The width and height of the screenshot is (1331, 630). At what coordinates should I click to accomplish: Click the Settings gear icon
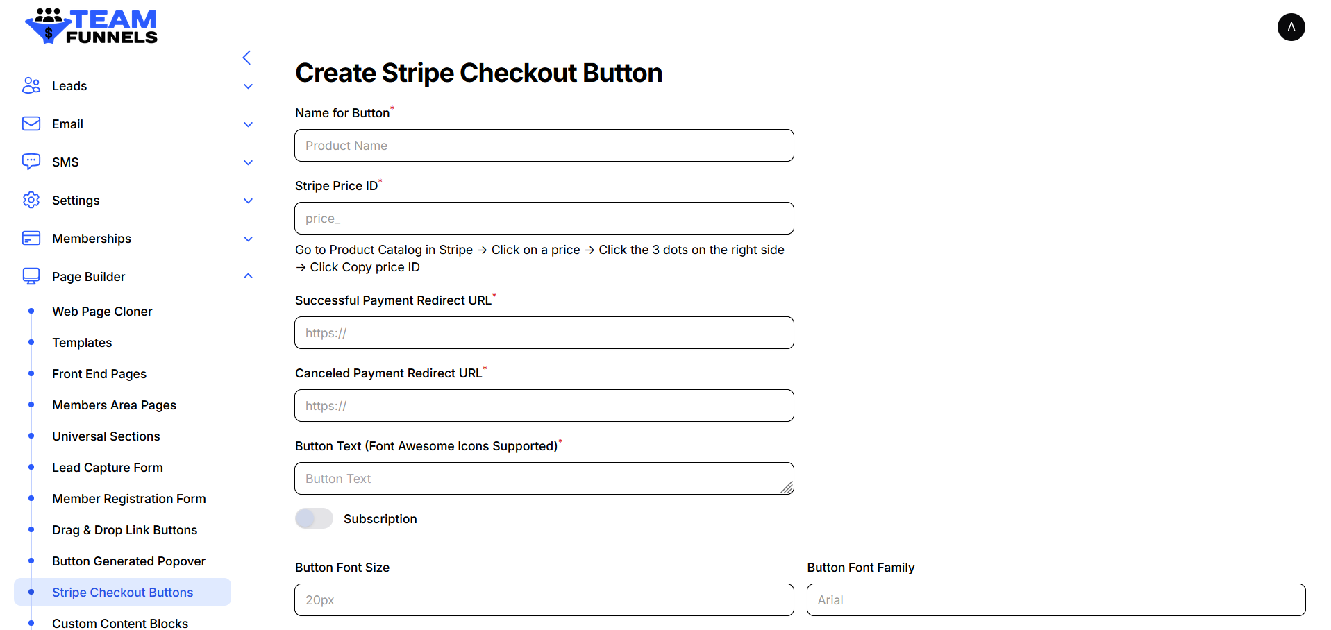point(31,200)
